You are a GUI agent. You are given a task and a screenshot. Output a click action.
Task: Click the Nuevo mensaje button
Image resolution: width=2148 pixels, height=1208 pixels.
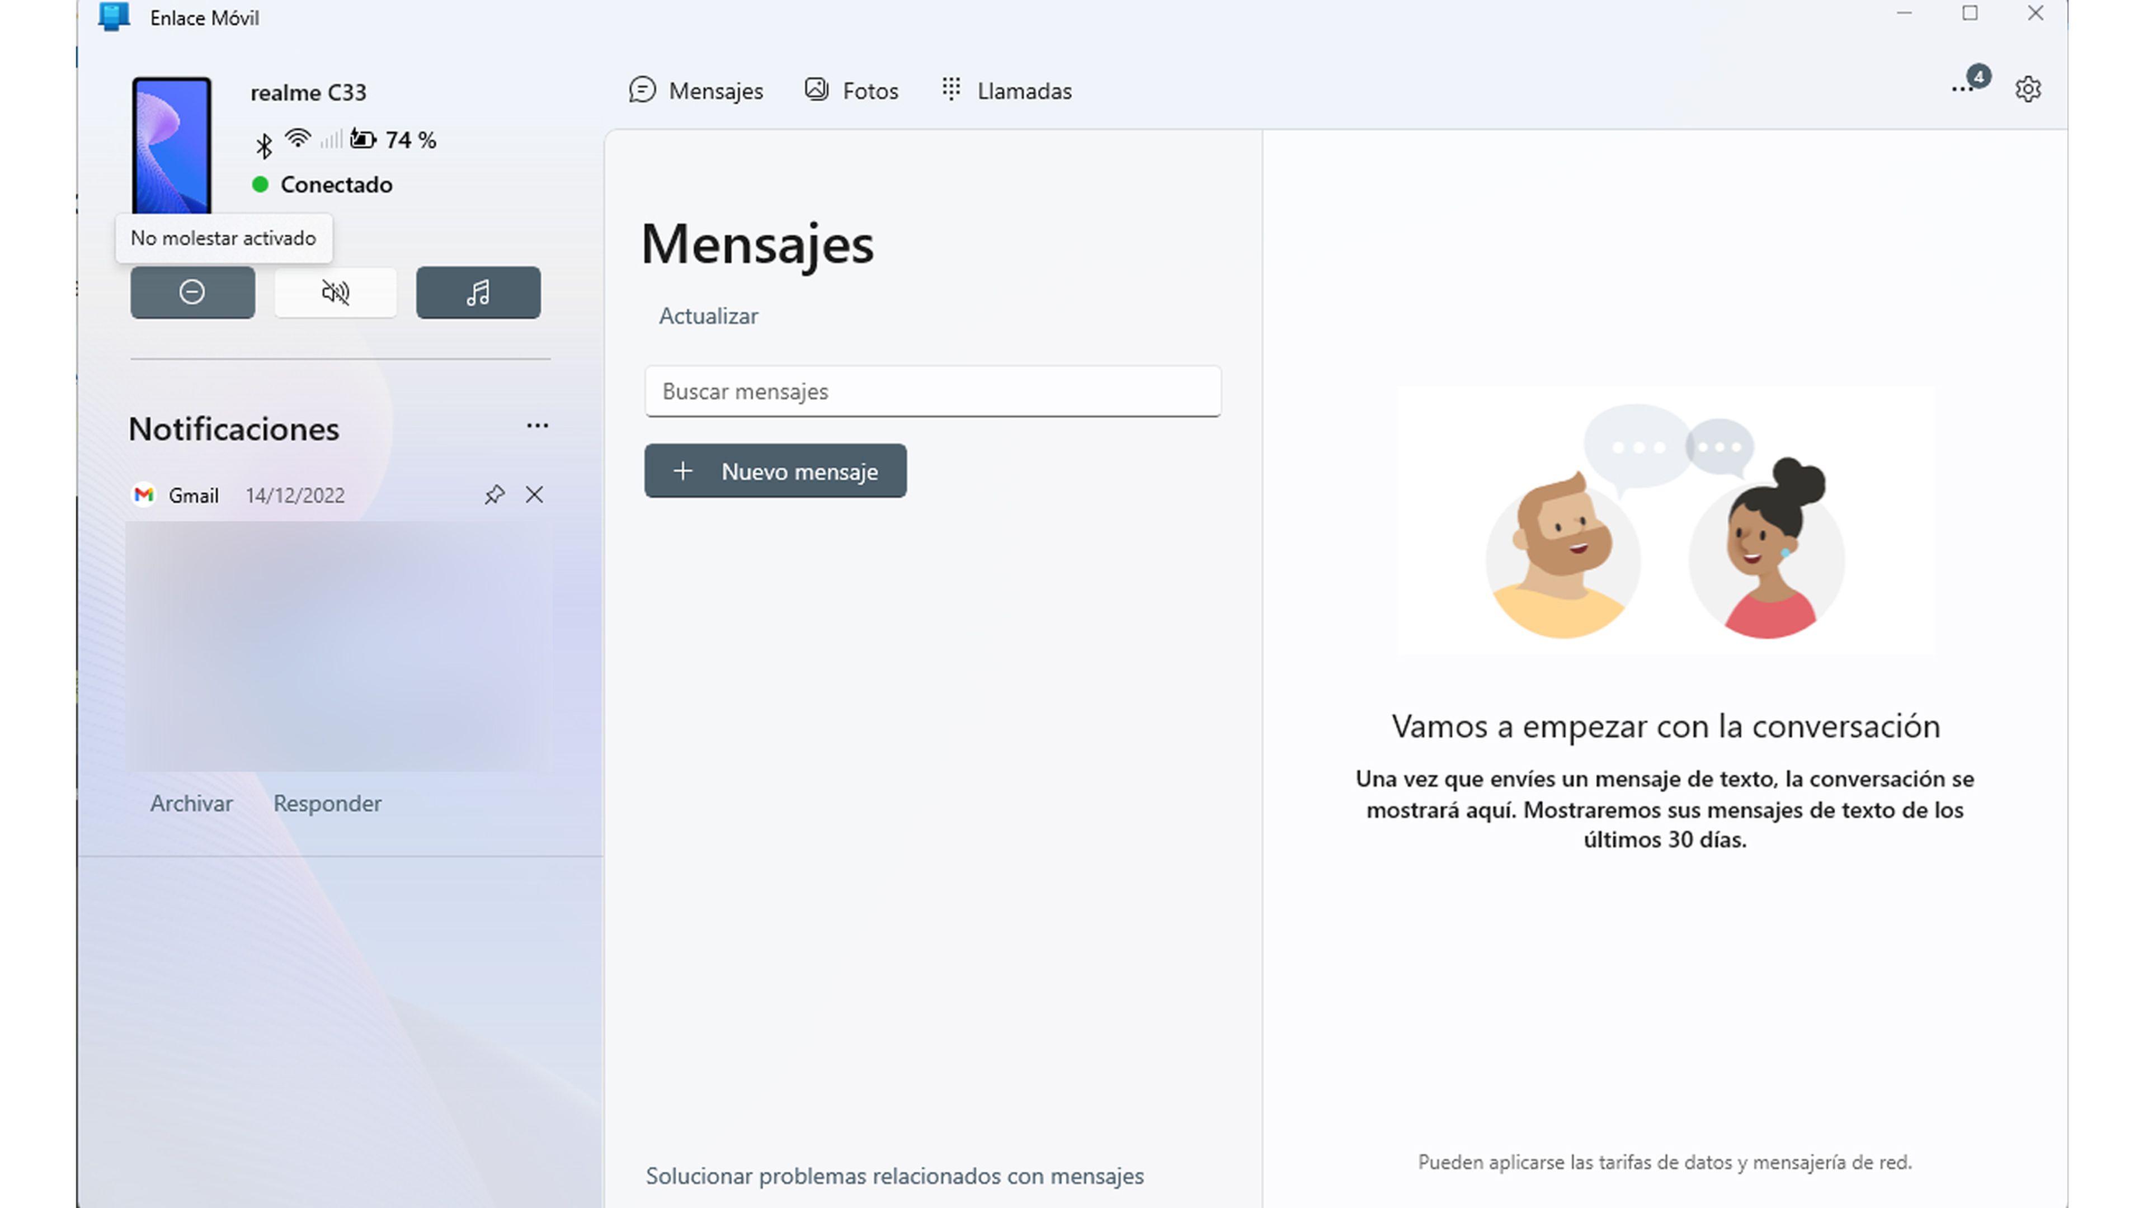[775, 471]
